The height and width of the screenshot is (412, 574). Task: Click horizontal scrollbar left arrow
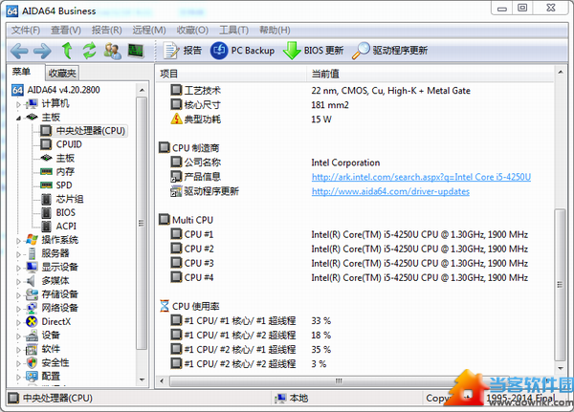pyautogui.click(x=162, y=380)
